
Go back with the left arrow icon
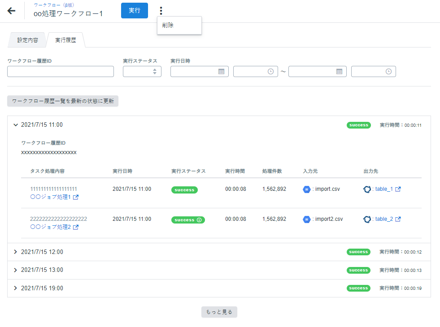coord(11,11)
